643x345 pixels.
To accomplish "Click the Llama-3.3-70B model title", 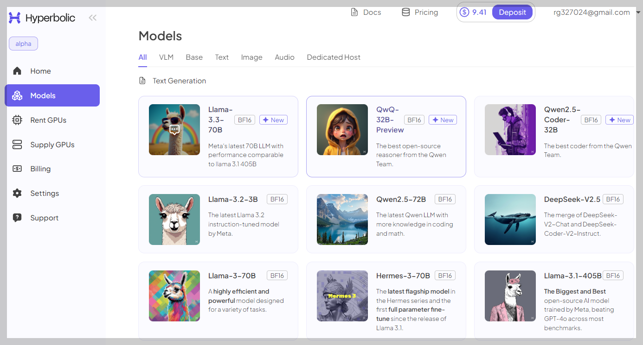I will coord(220,119).
